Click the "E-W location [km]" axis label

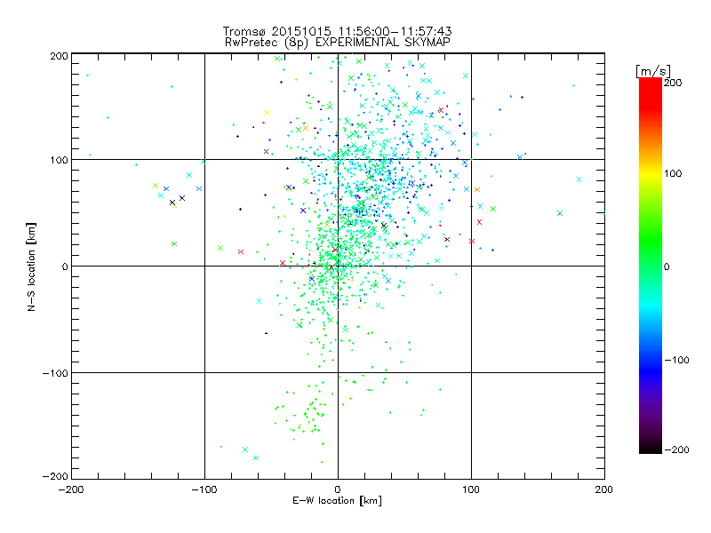tap(337, 500)
